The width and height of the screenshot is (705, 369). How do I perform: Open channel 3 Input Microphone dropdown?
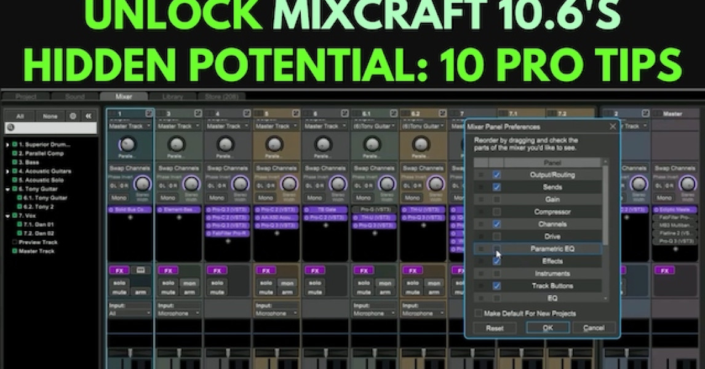click(x=179, y=313)
